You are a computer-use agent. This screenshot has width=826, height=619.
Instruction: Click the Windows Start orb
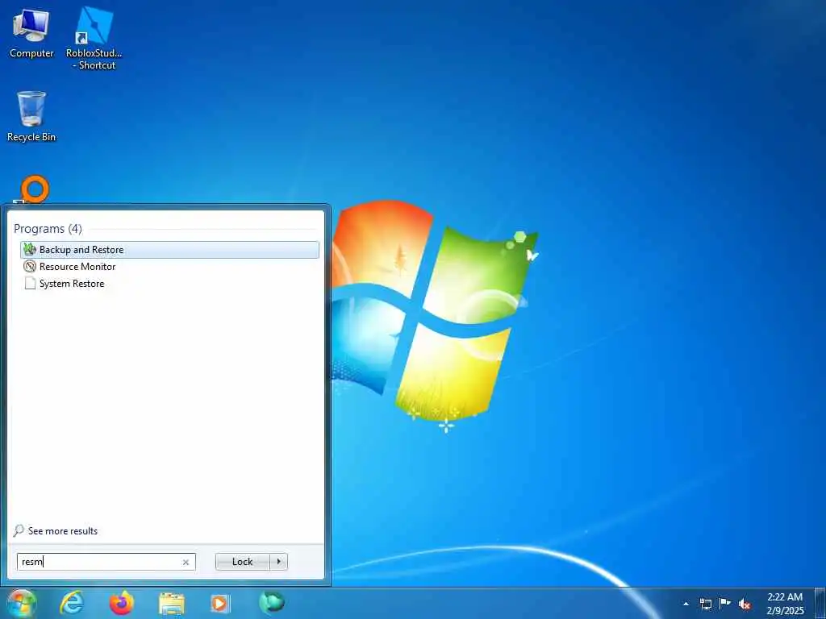(21, 603)
